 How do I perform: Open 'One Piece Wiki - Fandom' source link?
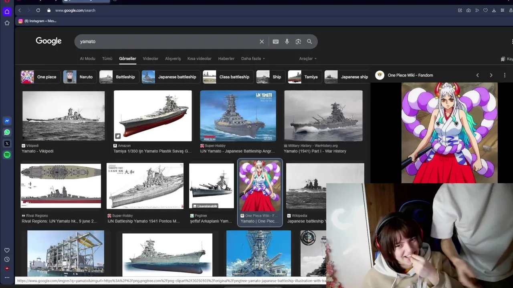pyautogui.click(x=410, y=75)
